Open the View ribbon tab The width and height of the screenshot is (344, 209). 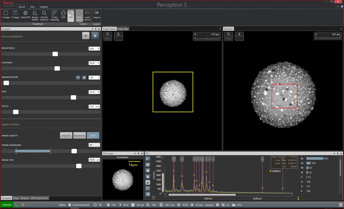point(32,7)
